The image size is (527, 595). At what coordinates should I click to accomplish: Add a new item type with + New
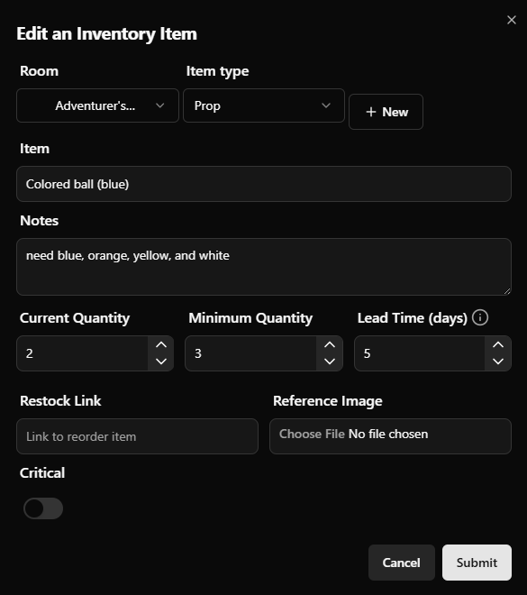(386, 112)
